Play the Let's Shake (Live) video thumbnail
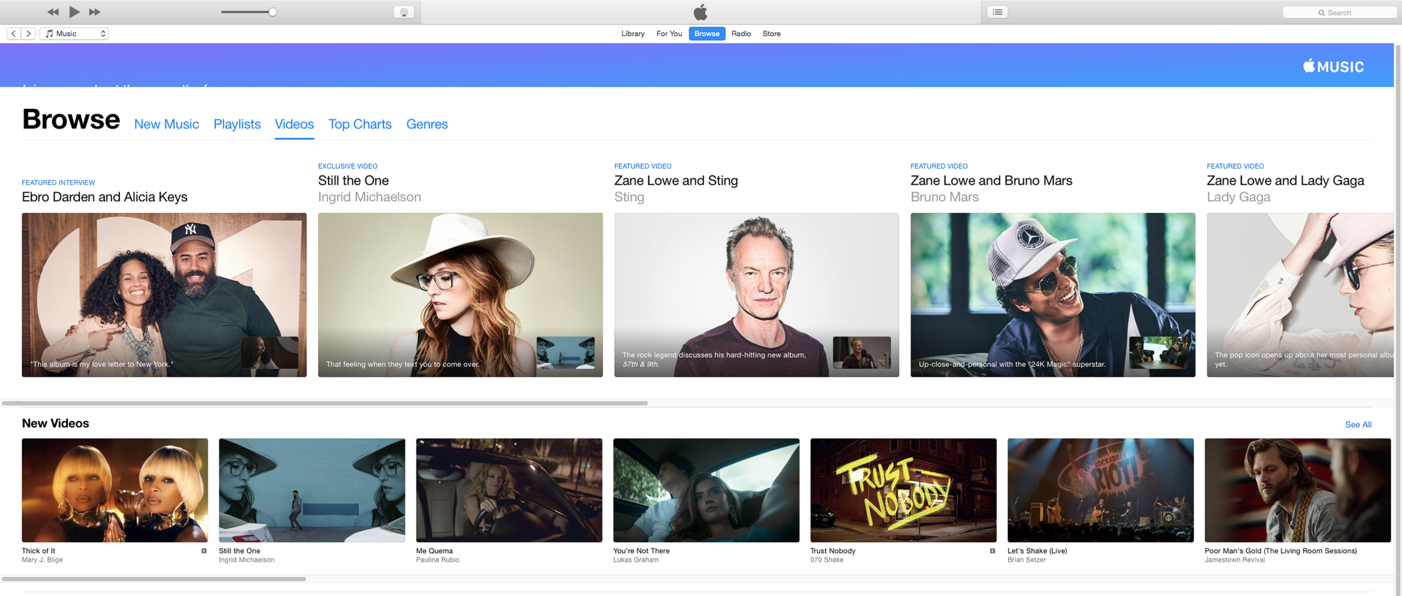 tap(1100, 490)
